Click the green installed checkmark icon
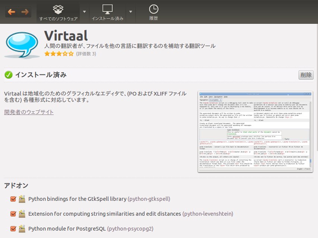The height and width of the screenshot is (238, 318). [x=9, y=75]
